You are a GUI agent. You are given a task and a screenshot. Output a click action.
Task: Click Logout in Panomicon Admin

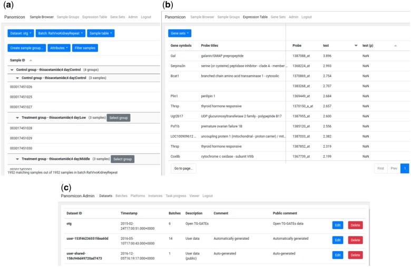(208, 196)
